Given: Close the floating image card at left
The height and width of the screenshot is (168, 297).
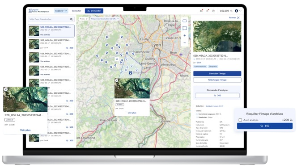Looking at the screenshot, I should pos(6,89).
